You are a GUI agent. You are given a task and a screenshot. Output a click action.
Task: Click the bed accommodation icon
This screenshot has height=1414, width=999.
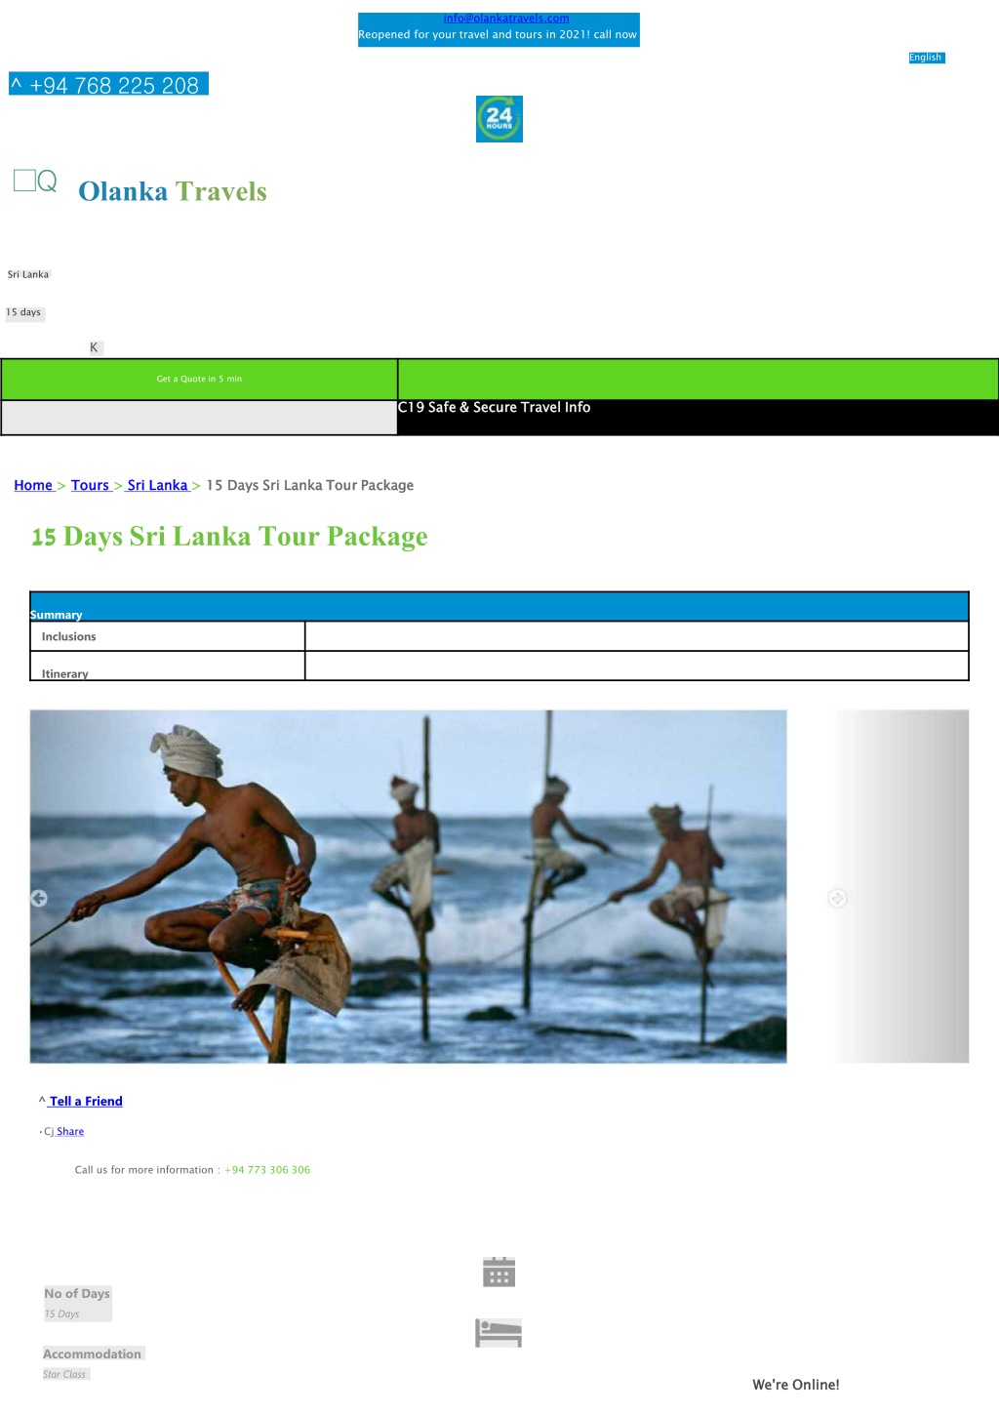499,1333
